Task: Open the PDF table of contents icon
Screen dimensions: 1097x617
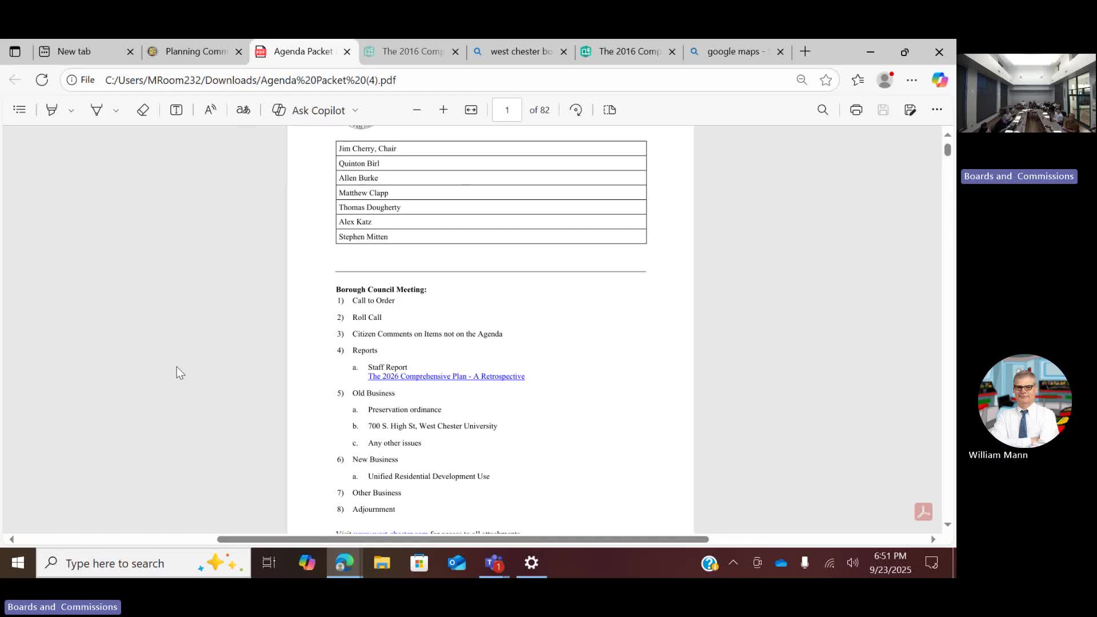Action: click(x=19, y=110)
